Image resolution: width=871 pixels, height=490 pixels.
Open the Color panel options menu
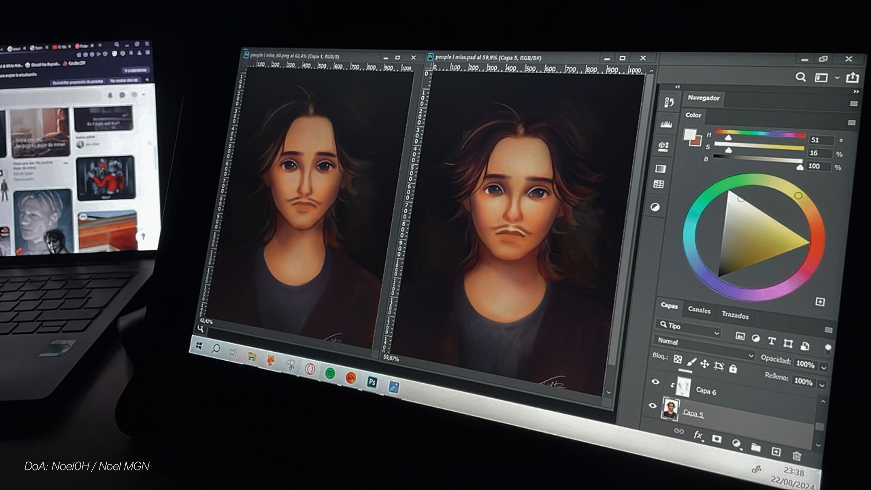tap(851, 122)
